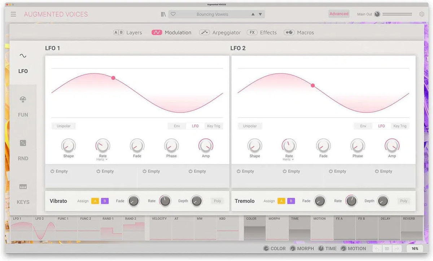Open the Rate Hertz dropdown in LFO 2

pyautogui.click(x=289, y=159)
